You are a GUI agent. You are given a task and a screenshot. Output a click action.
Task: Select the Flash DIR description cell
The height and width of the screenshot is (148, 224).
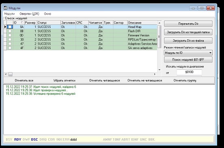point(142,31)
